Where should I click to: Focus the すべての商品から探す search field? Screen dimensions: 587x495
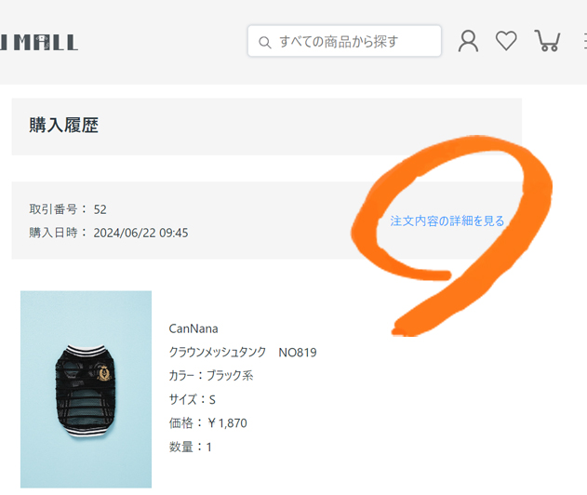pos(344,41)
